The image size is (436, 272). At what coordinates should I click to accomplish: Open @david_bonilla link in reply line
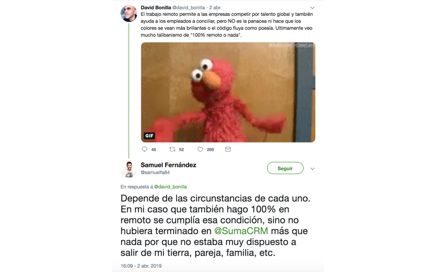[171, 187]
